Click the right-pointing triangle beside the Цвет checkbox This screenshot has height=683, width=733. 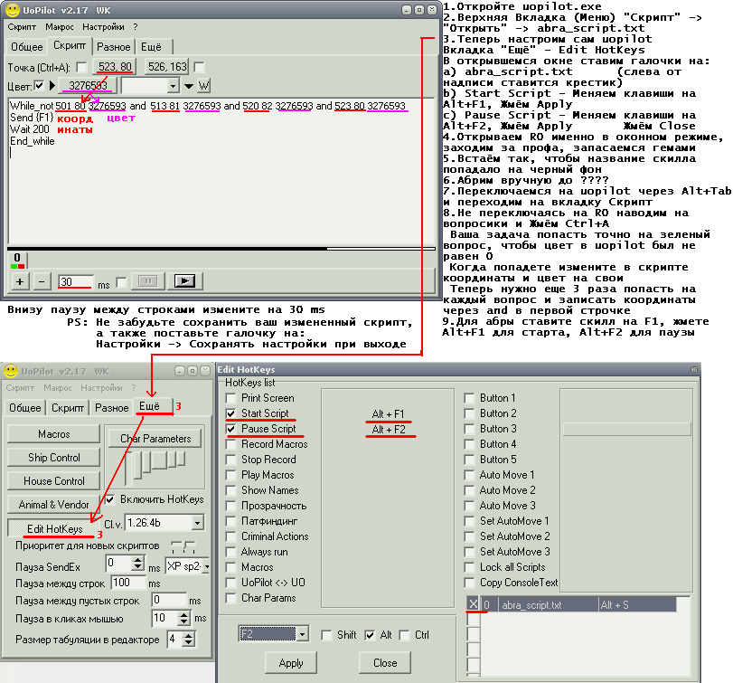(x=52, y=86)
